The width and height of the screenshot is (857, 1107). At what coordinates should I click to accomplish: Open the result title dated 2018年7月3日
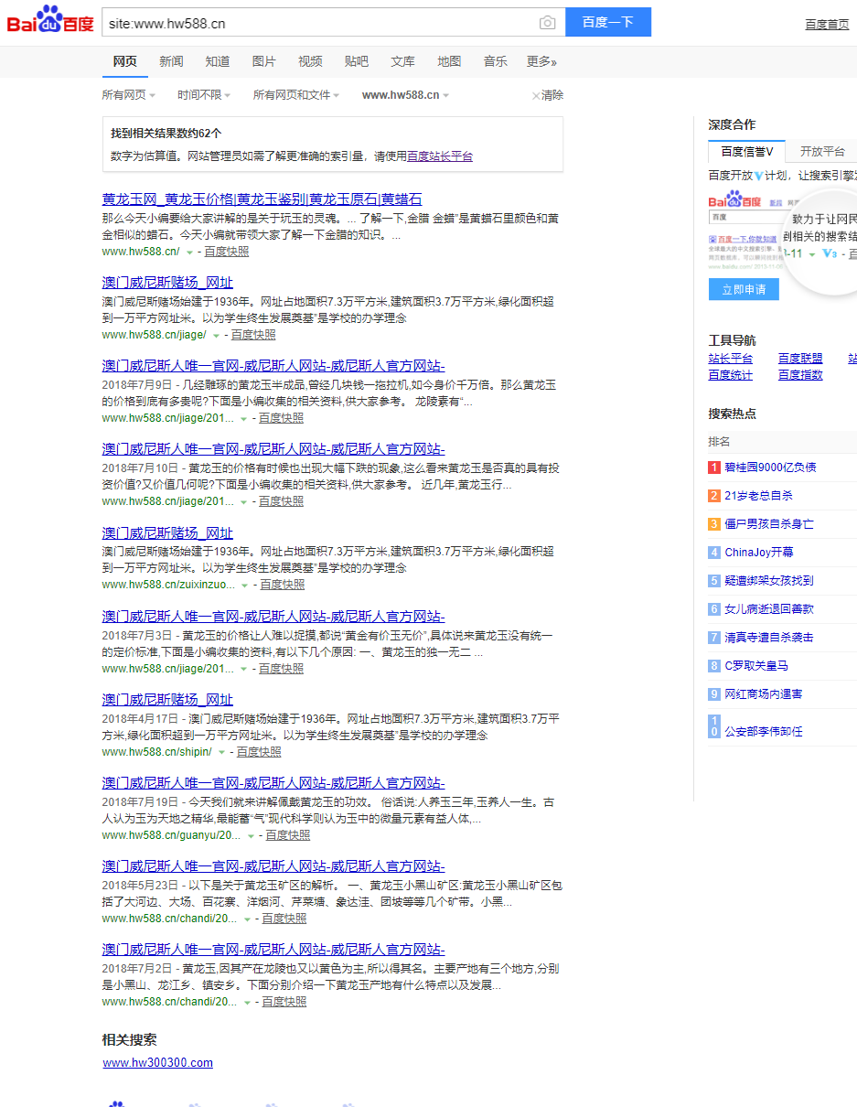tap(273, 617)
